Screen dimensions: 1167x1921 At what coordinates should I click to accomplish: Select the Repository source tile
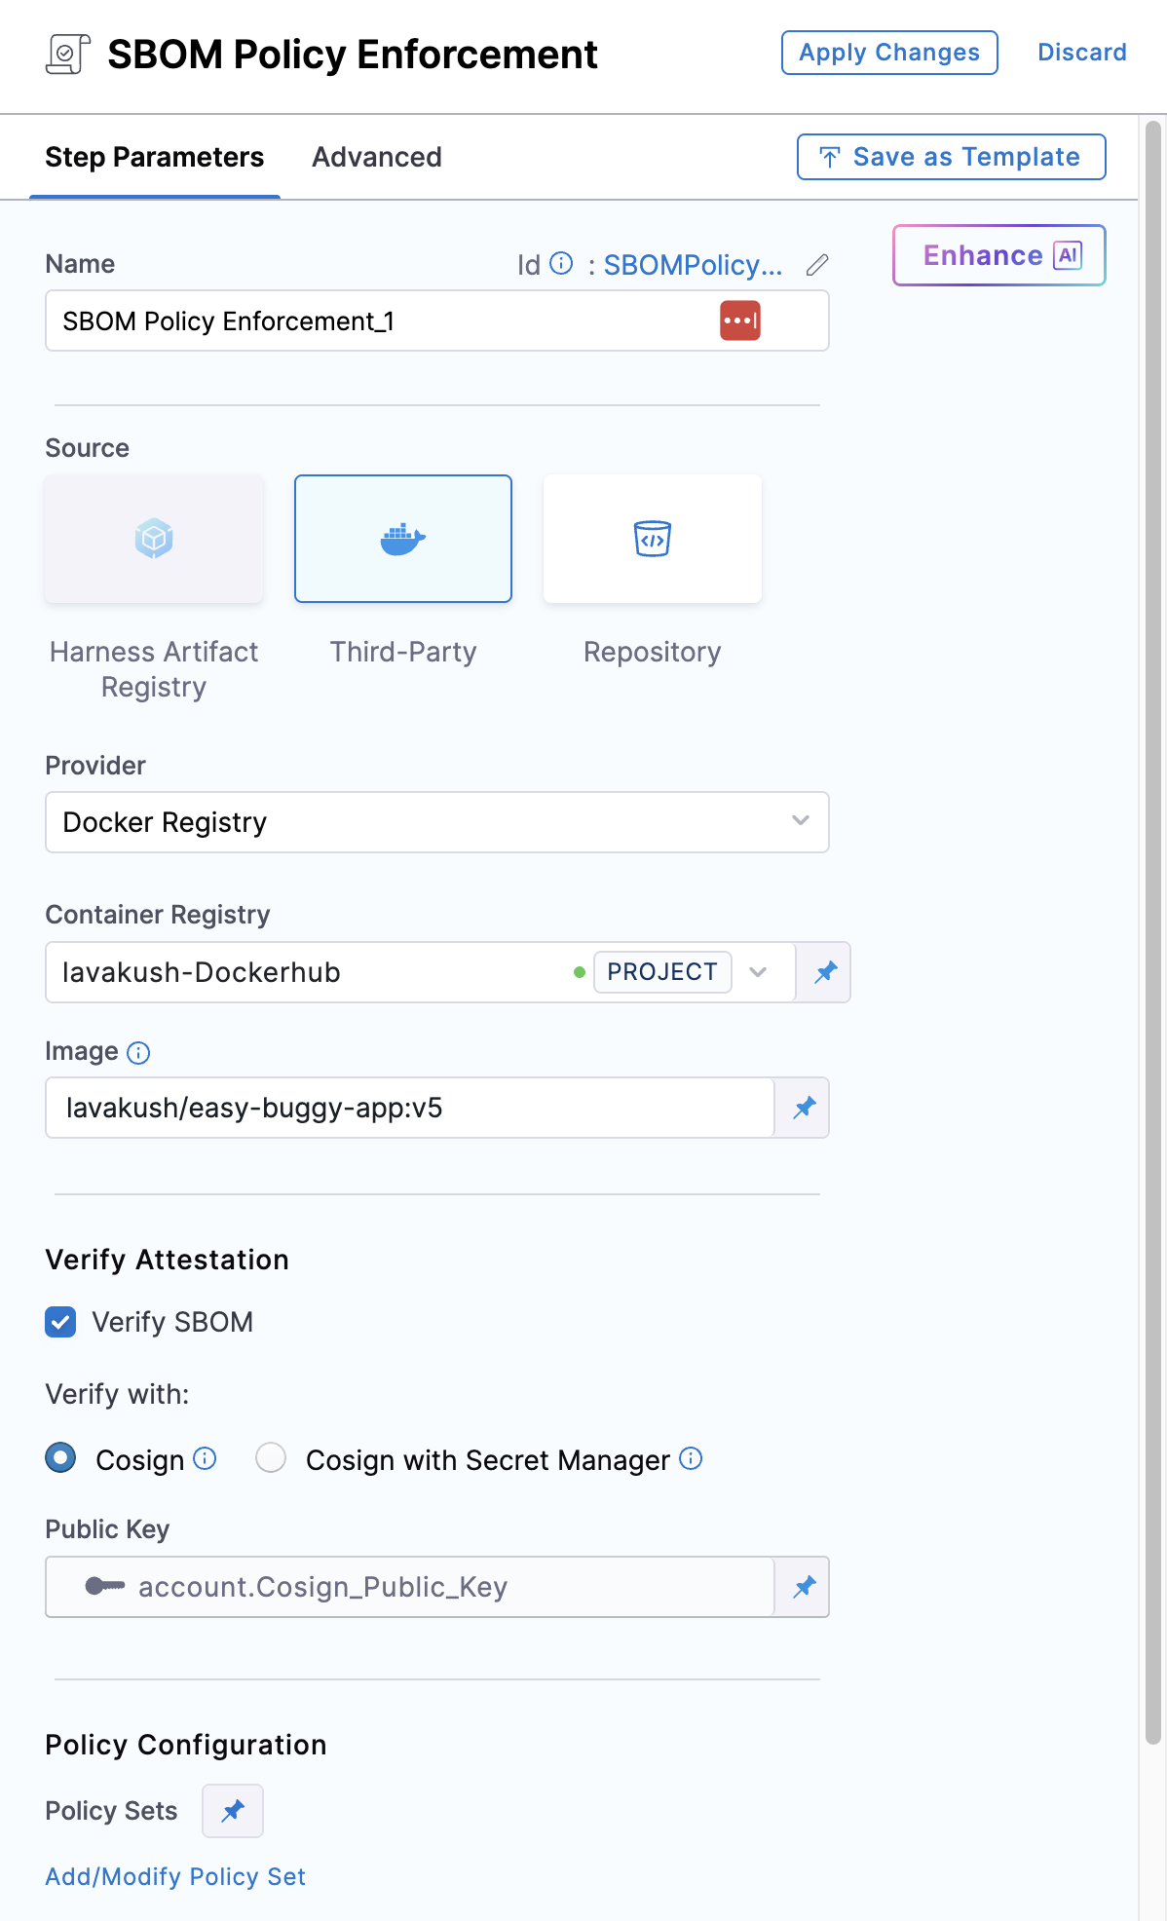653,539
